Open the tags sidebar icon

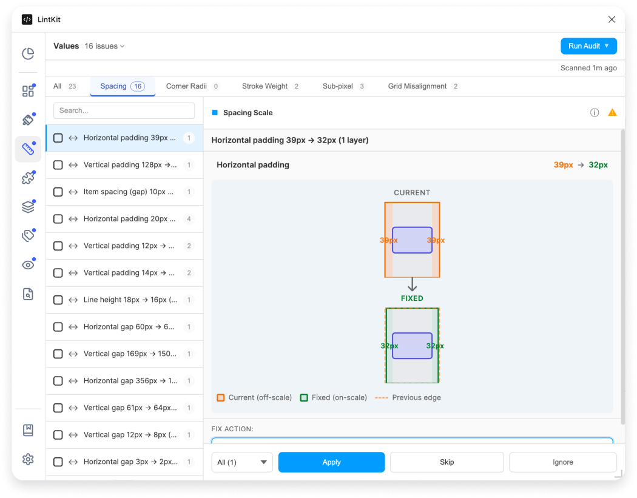pyautogui.click(x=28, y=235)
